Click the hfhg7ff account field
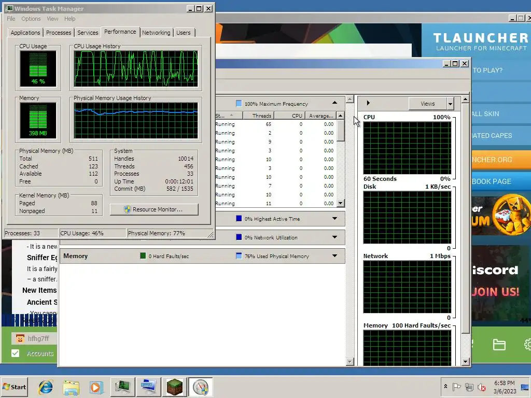This screenshot has width=531, height=398. click(34, 338)
